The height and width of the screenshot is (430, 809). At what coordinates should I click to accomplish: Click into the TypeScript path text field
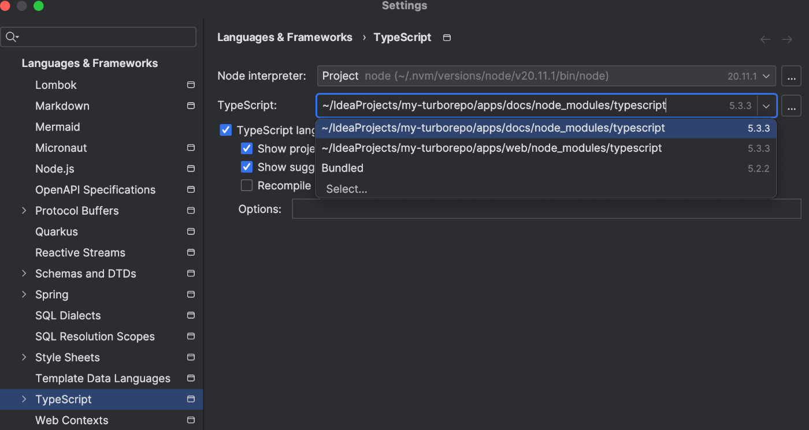click(536, 106)
